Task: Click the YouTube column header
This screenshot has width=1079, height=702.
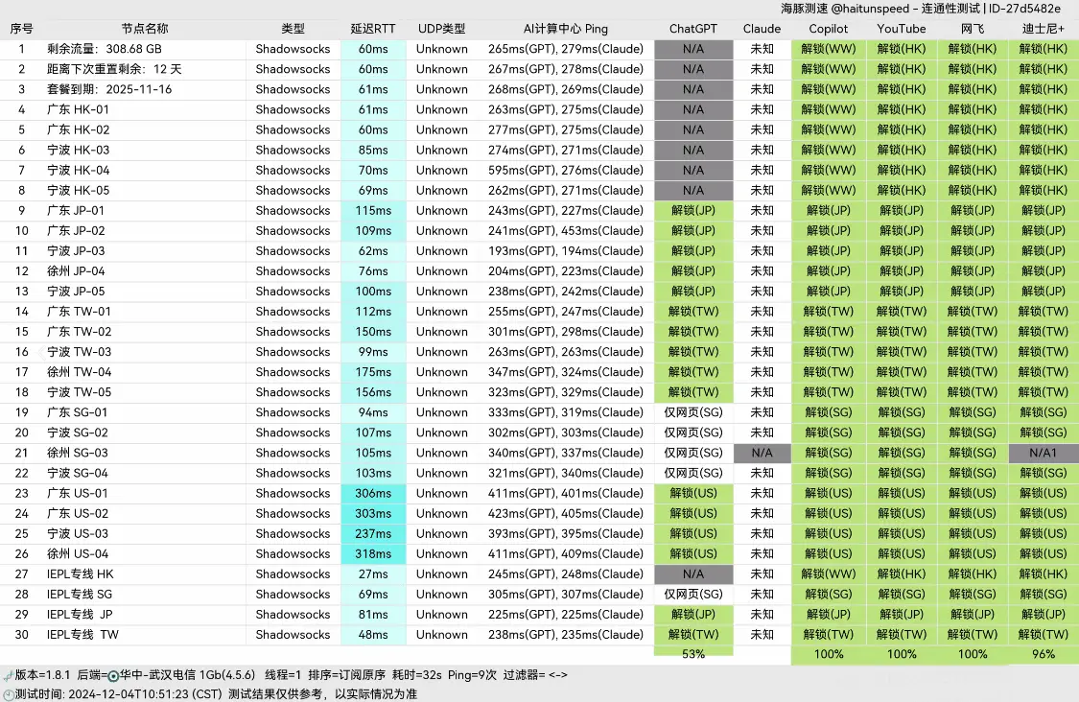Action: tap(902, 29)
